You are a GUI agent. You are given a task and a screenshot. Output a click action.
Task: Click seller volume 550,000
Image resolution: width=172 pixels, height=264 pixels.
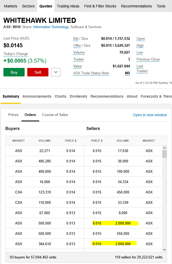(x=123, y=234)
